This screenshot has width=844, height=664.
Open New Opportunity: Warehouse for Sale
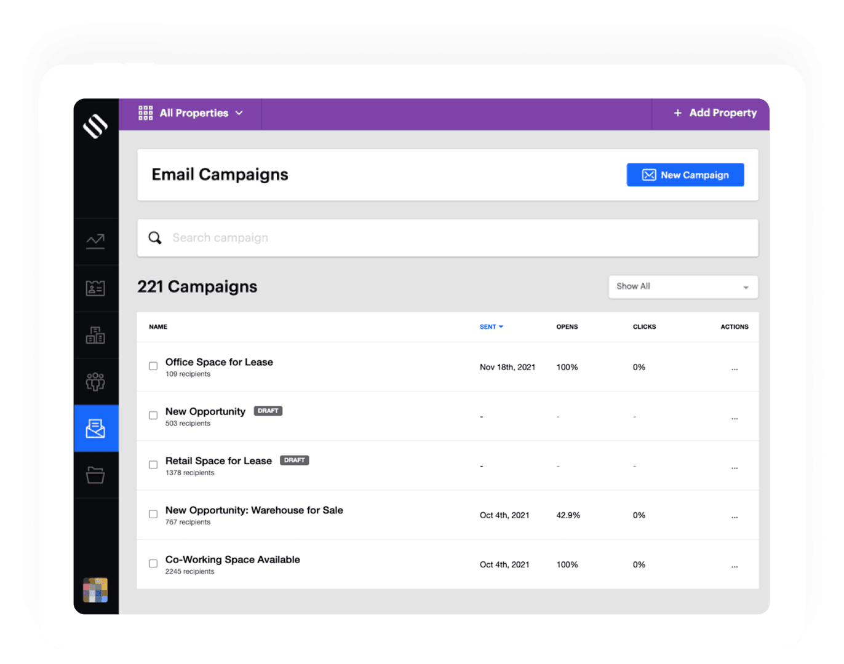click(x=254, y=510)
